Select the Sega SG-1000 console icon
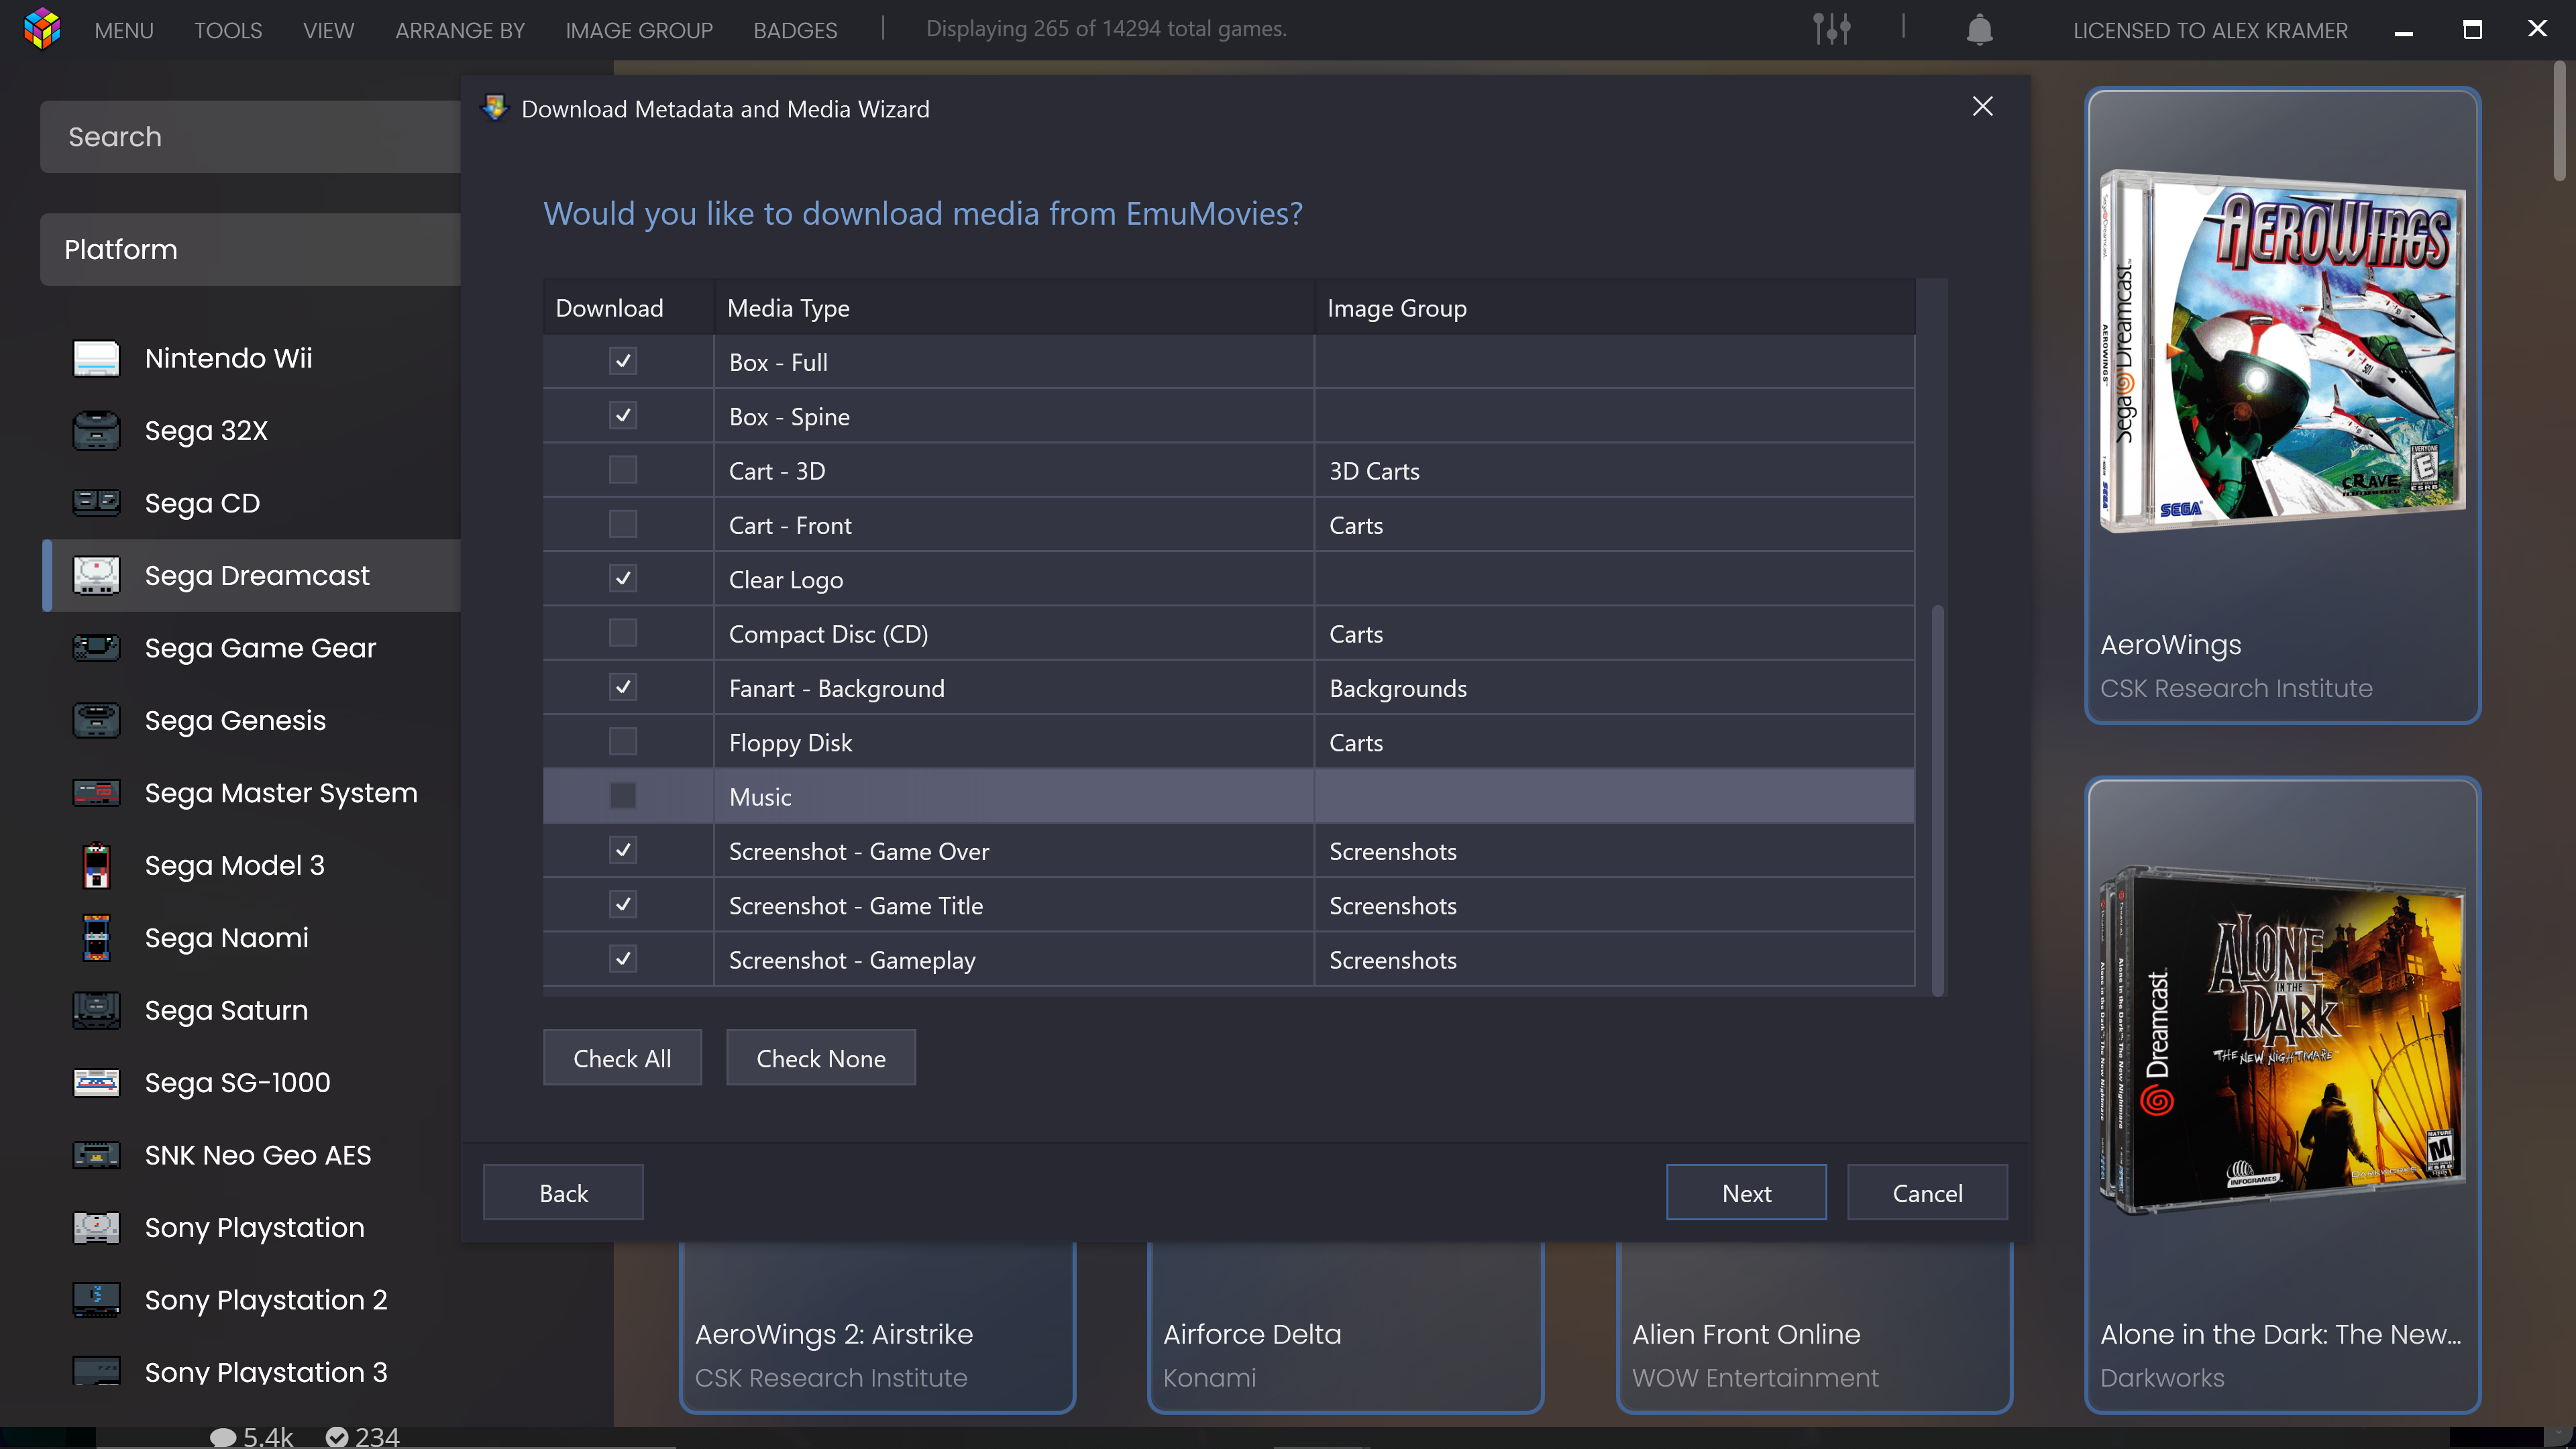 click(x=96, y=1083)
